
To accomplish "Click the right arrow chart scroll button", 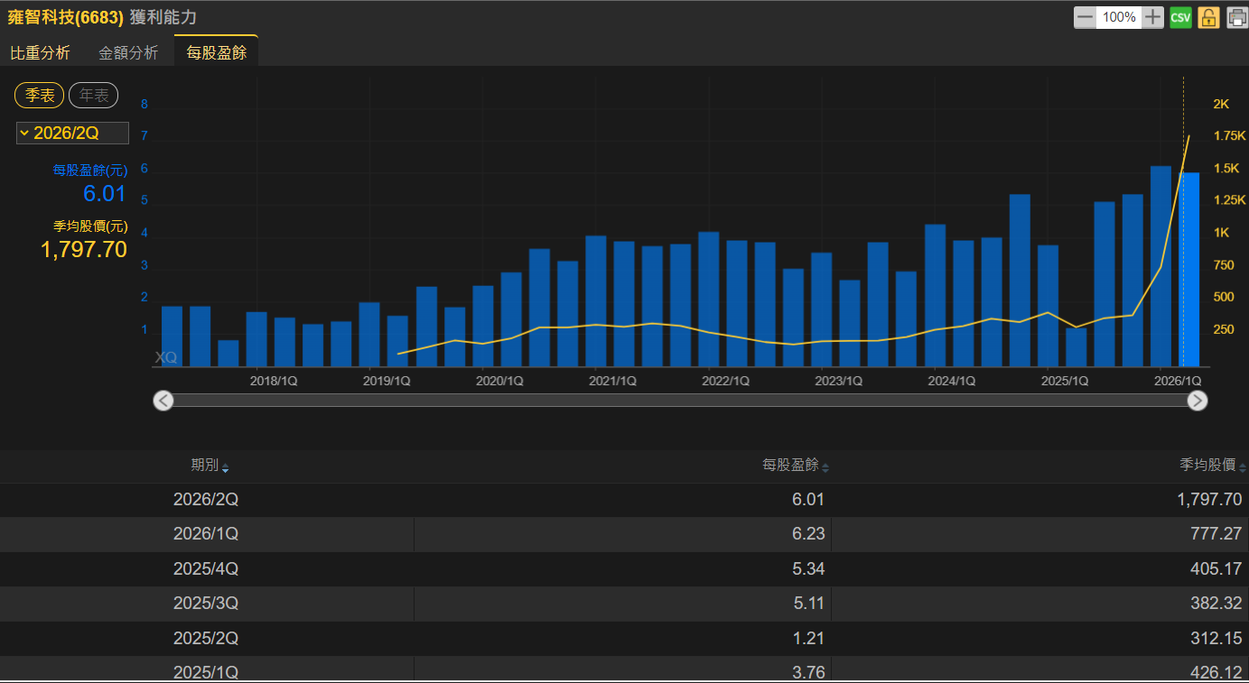I will coord(1198,401).
